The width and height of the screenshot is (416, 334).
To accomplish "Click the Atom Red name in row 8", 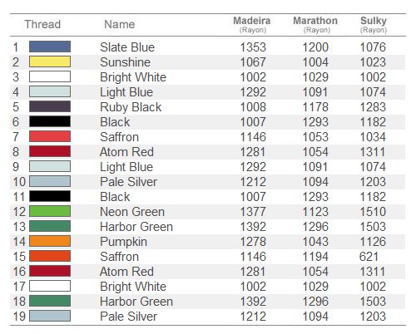I will [126, 152].
